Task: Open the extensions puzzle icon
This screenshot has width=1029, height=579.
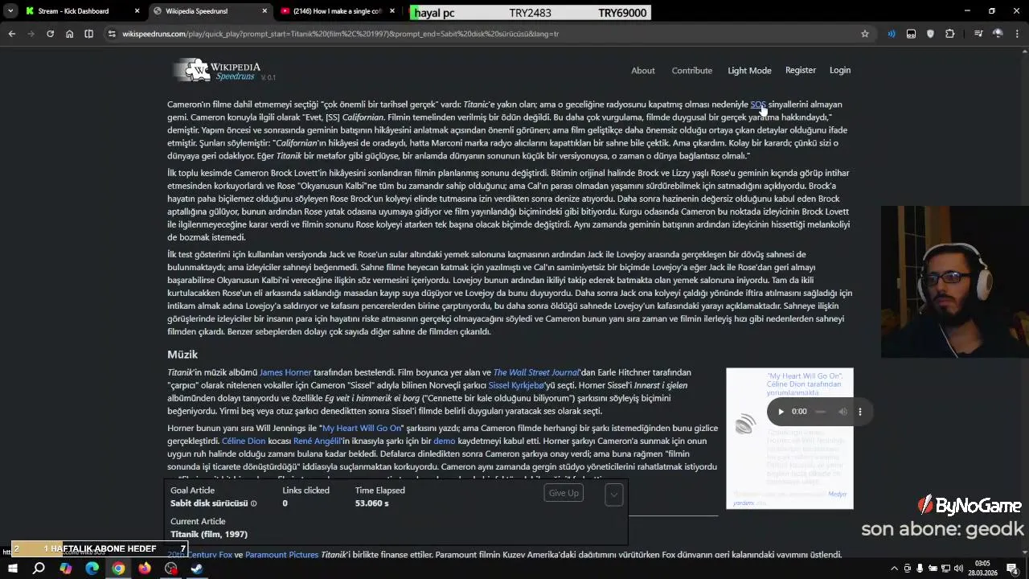Action: [x=950, y=34]
